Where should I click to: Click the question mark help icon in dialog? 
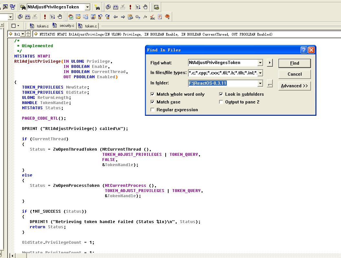click(303, 50)
